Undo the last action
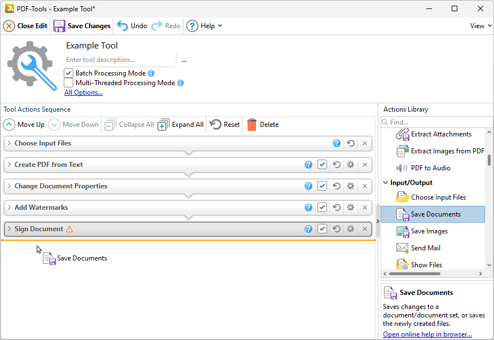 pyautogui.click(x=132, y=26)
